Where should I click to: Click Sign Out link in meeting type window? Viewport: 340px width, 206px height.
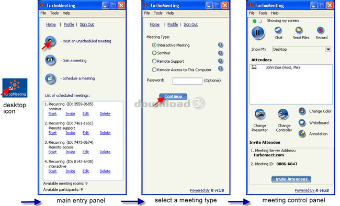tap(190, 25)
